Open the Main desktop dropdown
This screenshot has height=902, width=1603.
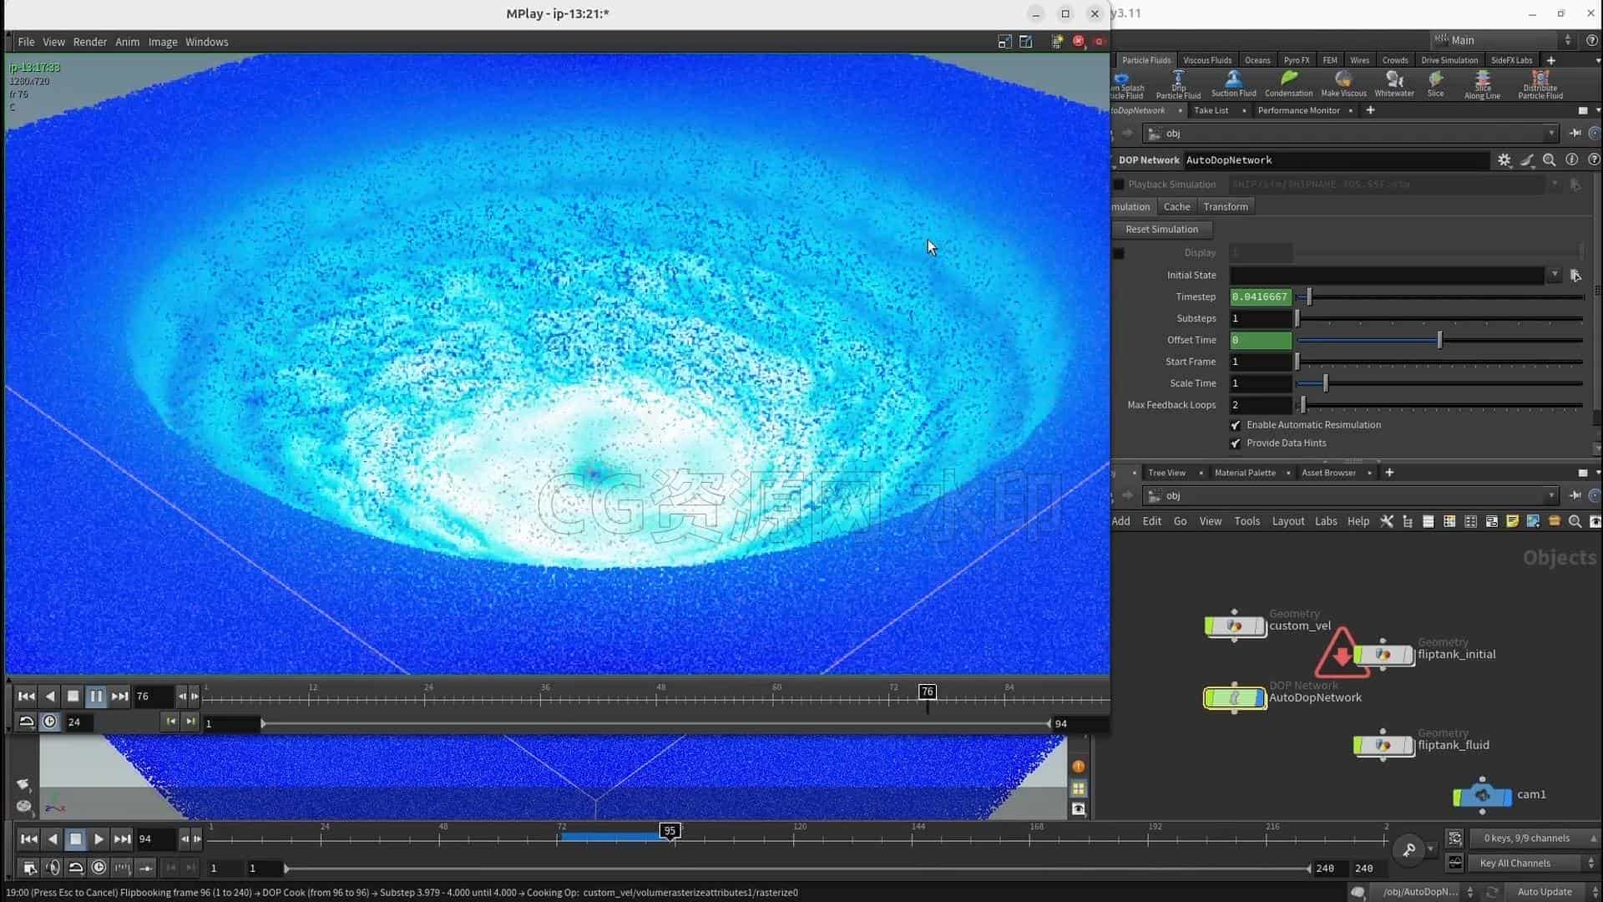click(x=1503, y=40)
